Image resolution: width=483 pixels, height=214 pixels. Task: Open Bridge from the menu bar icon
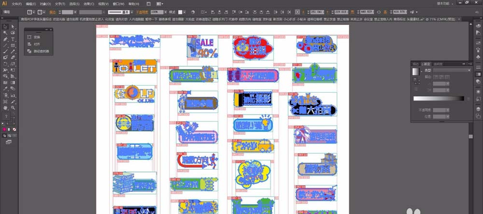[x=149, y=4]
